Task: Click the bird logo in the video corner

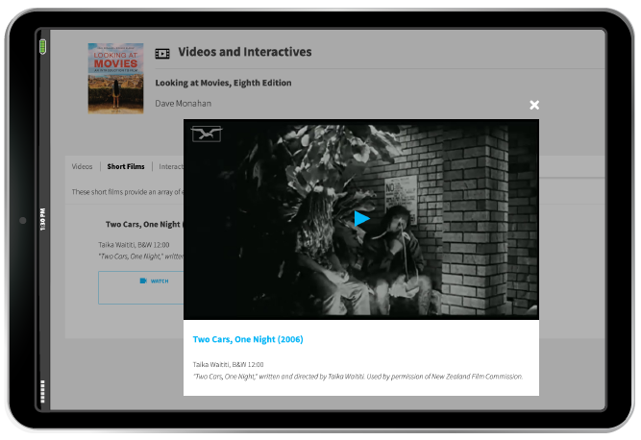Action: [x=207, y=134]
